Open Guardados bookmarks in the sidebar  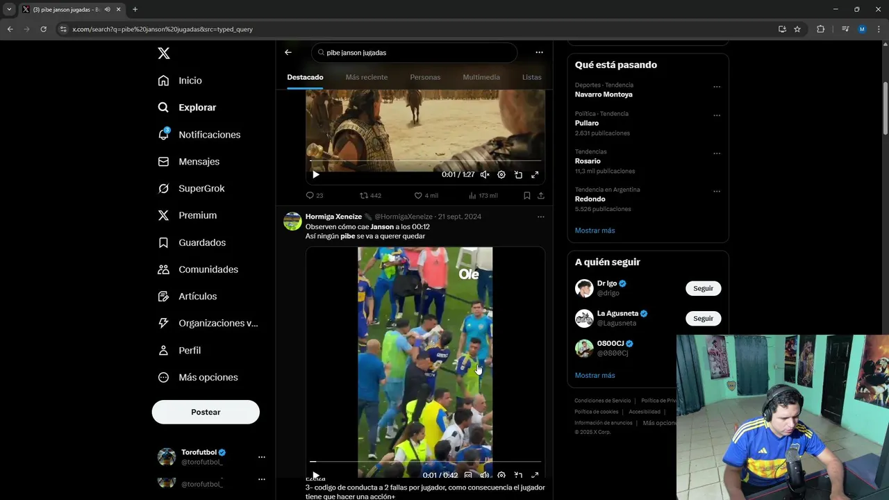point(191,242)
